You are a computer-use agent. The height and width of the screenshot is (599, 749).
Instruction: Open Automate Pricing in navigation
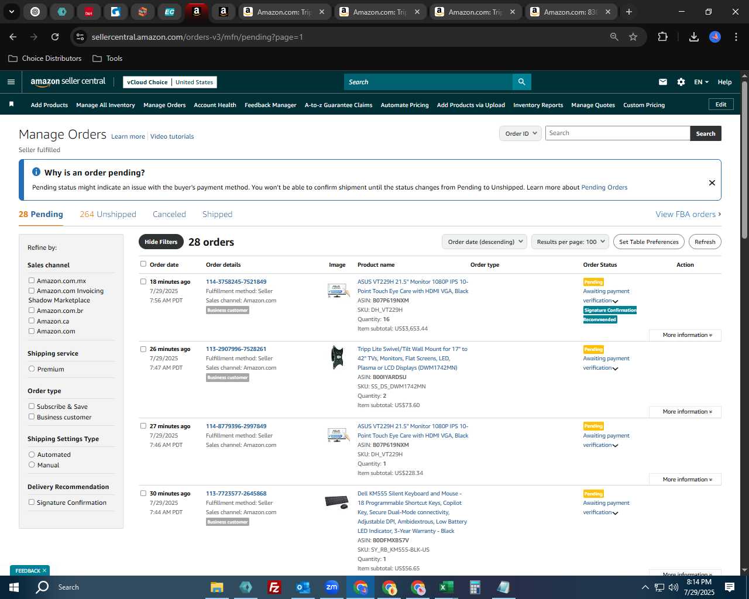[x=404, y=105]
